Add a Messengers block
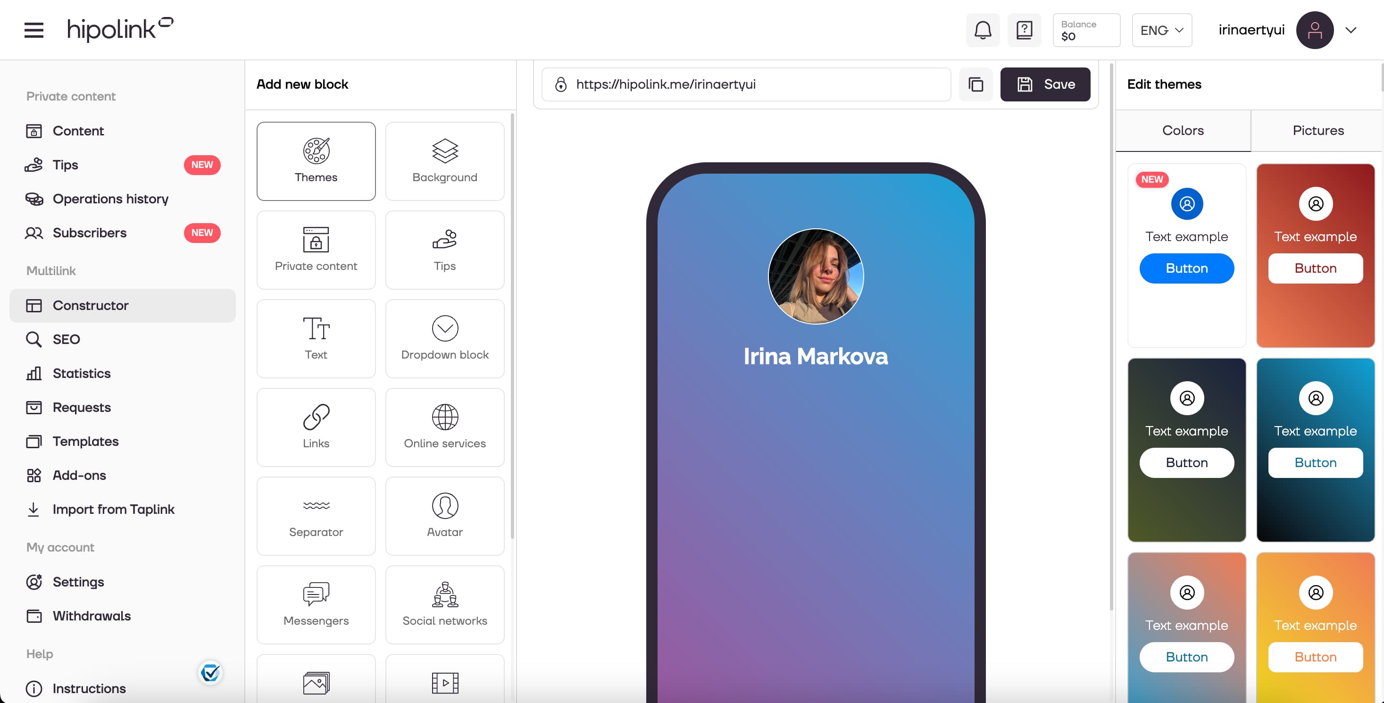1384x703 pixels. coord(316,604)
